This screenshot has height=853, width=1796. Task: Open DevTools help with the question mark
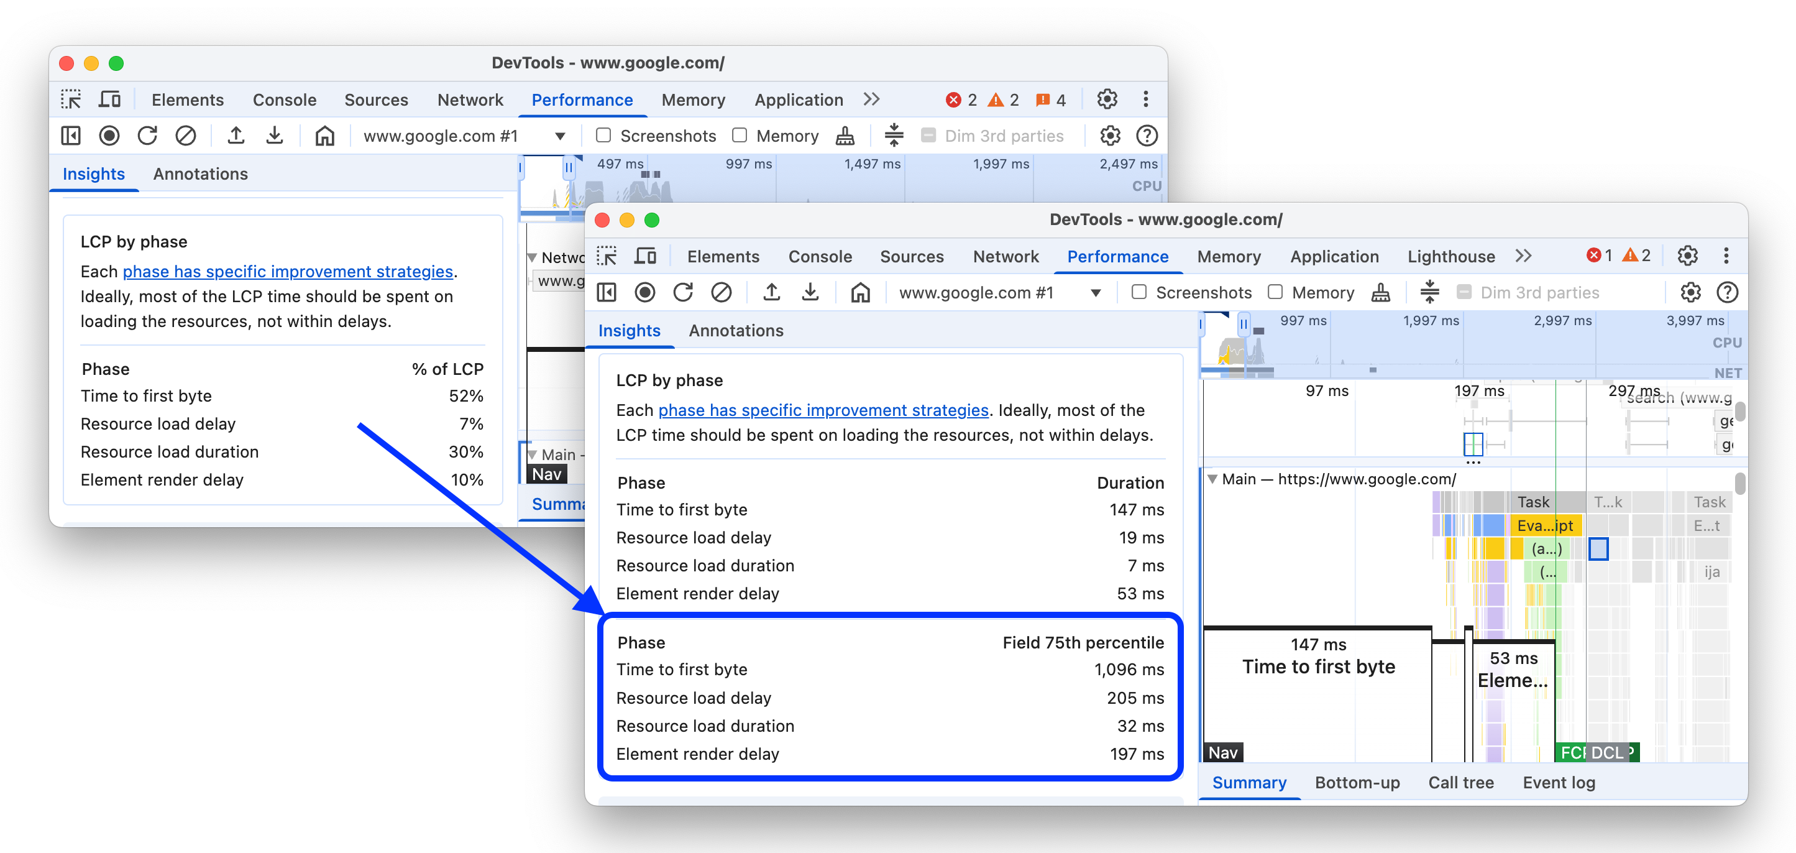1729,292
